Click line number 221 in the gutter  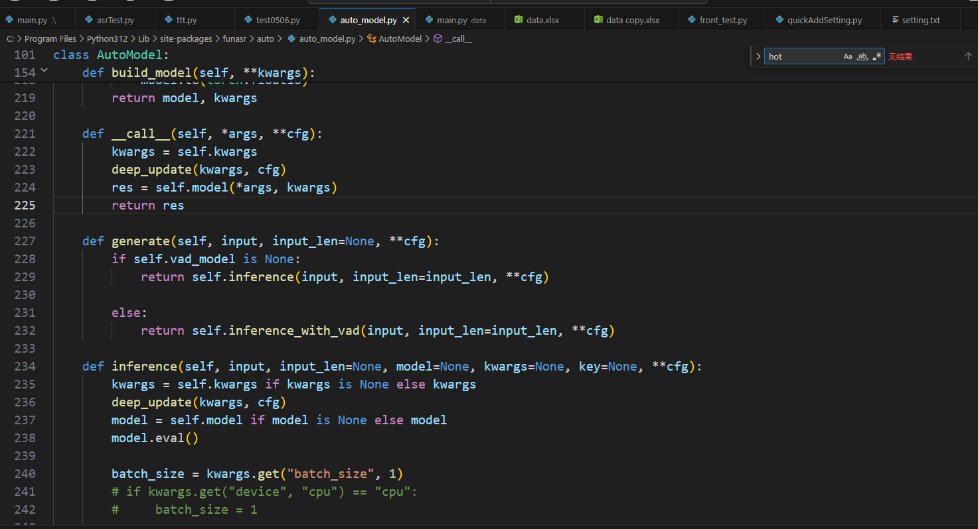(x=25, y=134)
